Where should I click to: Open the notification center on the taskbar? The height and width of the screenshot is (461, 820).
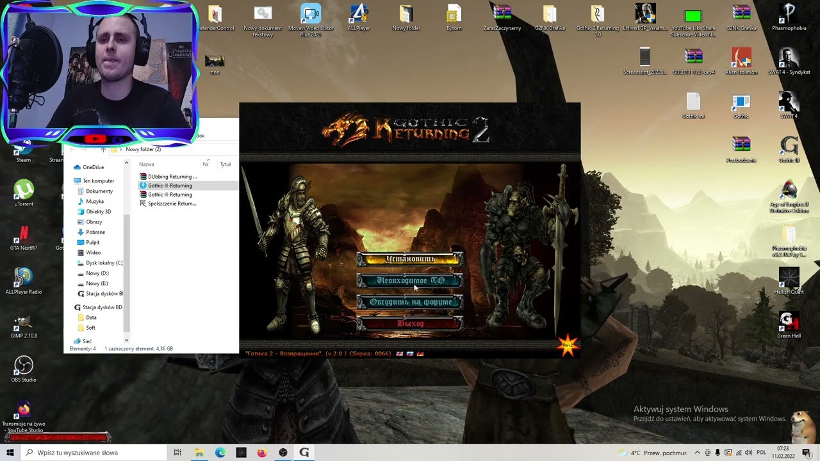(x=806, y=453)
